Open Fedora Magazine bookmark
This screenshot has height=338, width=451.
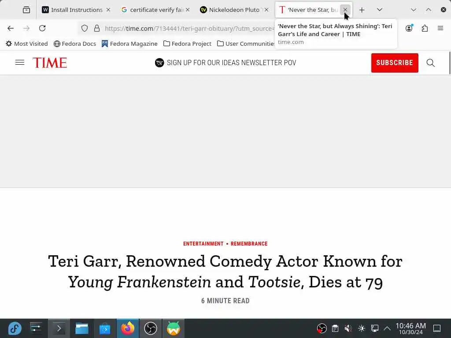point(129,44)
